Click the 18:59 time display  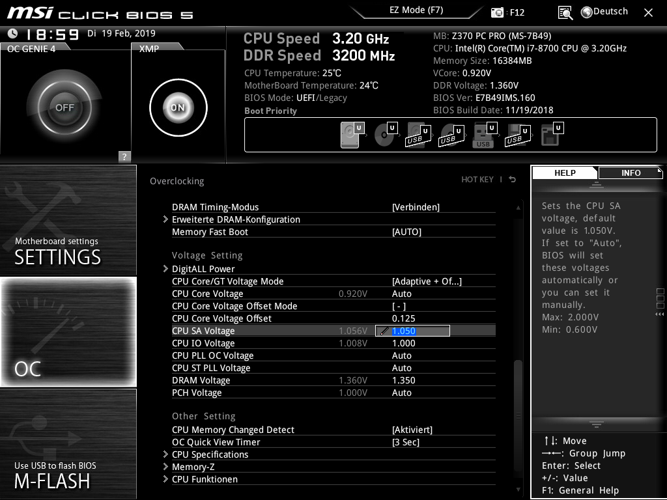click(52, 34)
